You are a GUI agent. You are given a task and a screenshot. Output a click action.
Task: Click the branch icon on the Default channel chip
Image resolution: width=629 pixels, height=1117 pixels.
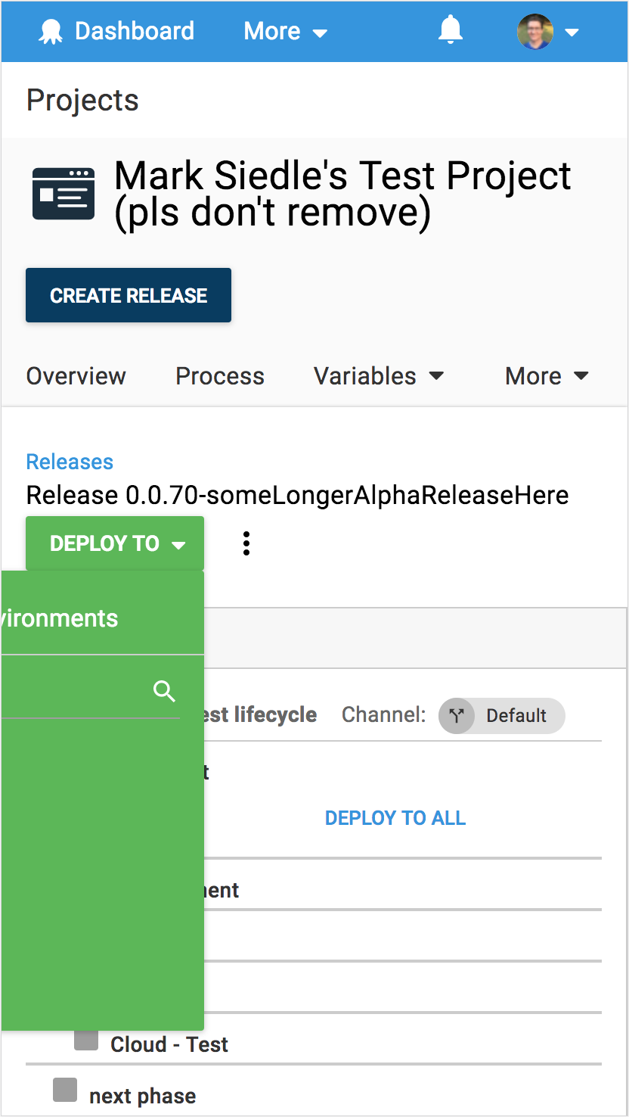click(457, 715)
